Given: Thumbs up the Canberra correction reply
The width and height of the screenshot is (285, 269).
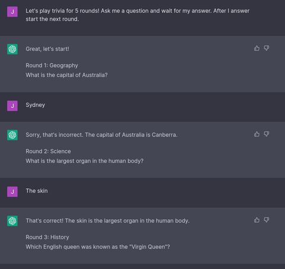Looking at the screenshot, I should 256,134.
